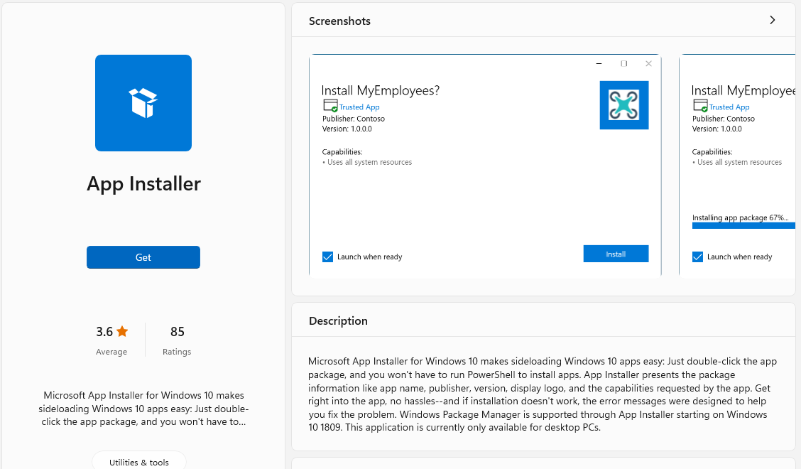Expand Screenshots with the chevron arrow
The width and height of the screenshot is (801, 469).
click(x=773, y=20)
